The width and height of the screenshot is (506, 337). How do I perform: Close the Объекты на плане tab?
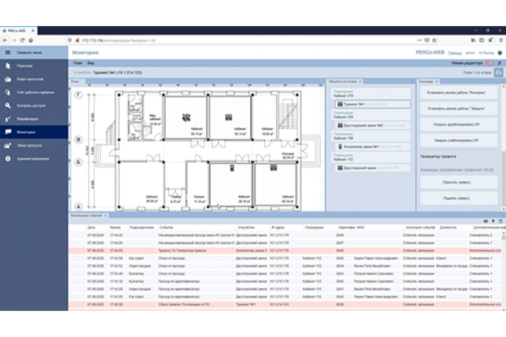point(361,81)
